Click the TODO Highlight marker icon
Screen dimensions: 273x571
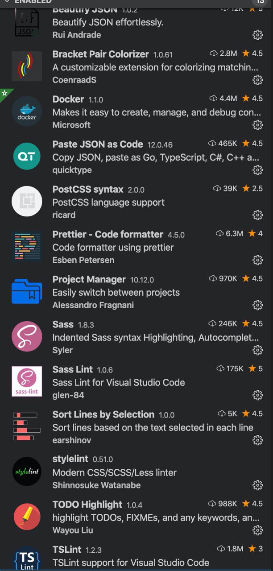27,517
